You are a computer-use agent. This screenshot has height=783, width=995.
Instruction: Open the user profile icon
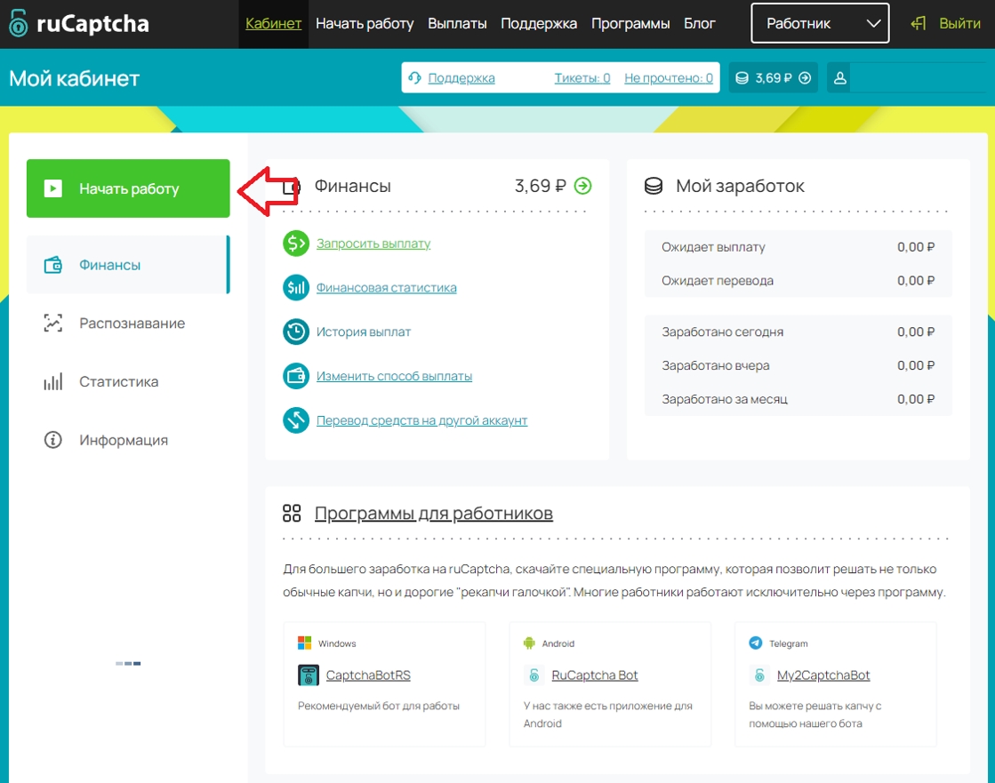coord(839,78)
